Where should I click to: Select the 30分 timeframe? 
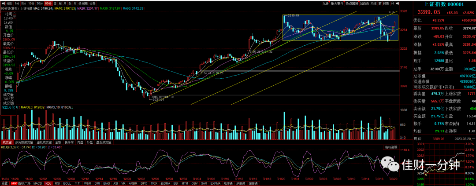(40, 4)
